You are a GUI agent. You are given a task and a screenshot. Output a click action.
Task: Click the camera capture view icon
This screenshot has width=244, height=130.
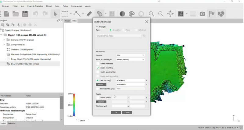click(202, 14)
